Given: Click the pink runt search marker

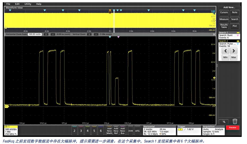Looking at the screenshot, I should [x=118, y=37].
